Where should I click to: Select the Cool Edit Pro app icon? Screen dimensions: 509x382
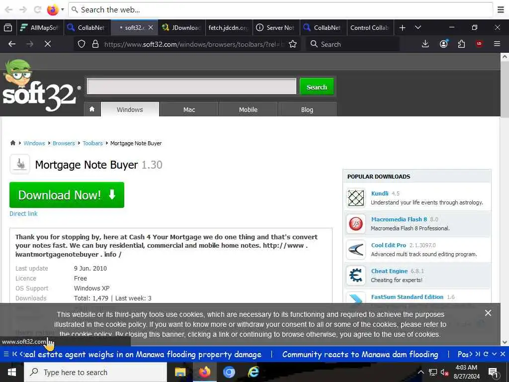pyautogui.click(x=356, y=250)
